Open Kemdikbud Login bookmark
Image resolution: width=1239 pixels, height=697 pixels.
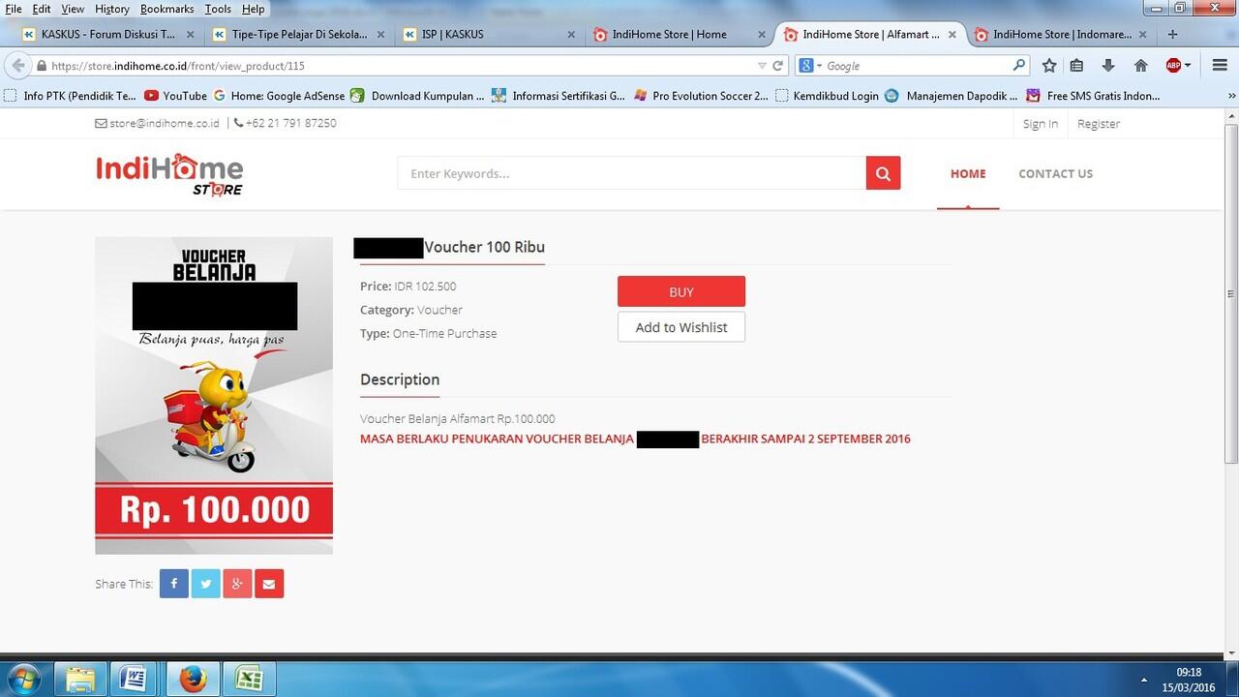tap(828, 96)
